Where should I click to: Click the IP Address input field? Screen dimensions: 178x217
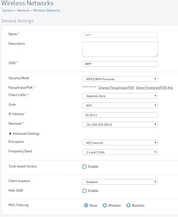pos(120,115)
